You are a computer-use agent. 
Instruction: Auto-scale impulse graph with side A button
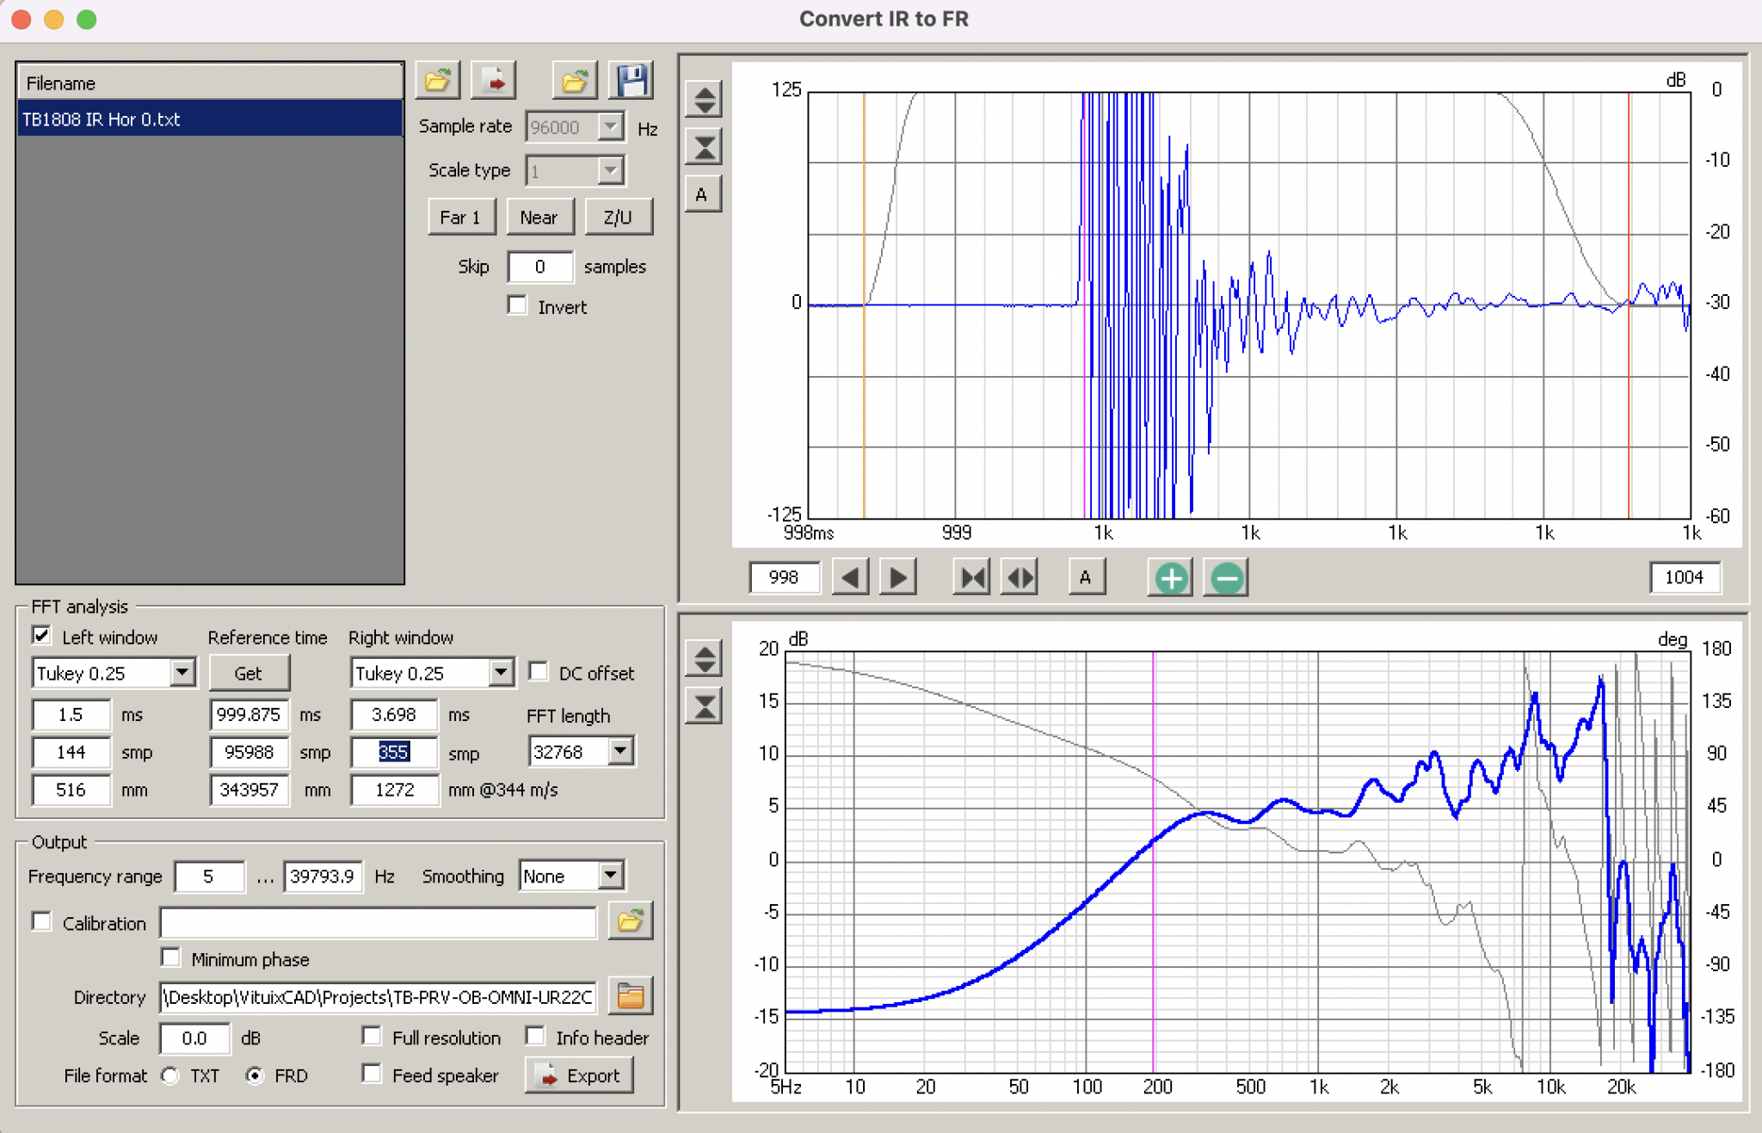coord(704,194)
